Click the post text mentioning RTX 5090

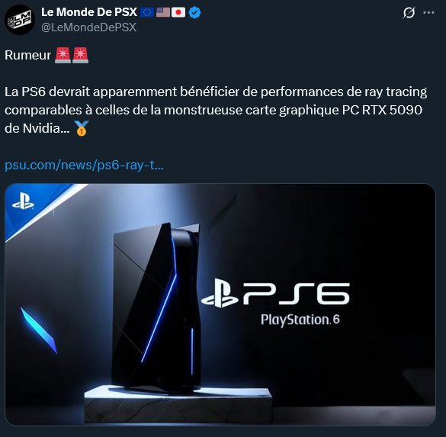point(216,110)
